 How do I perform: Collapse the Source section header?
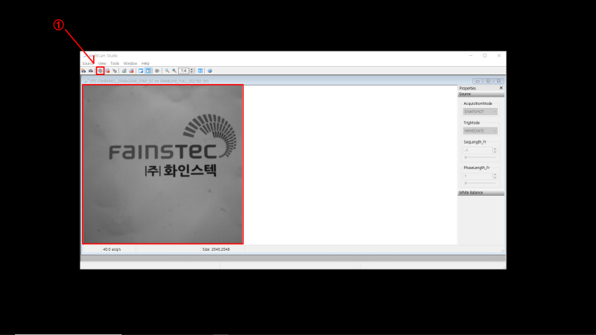pos(481,95)
